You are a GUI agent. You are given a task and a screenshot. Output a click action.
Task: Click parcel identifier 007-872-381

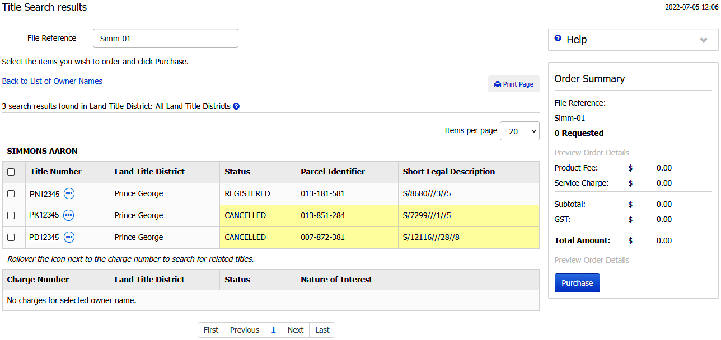tap(322, 237)
